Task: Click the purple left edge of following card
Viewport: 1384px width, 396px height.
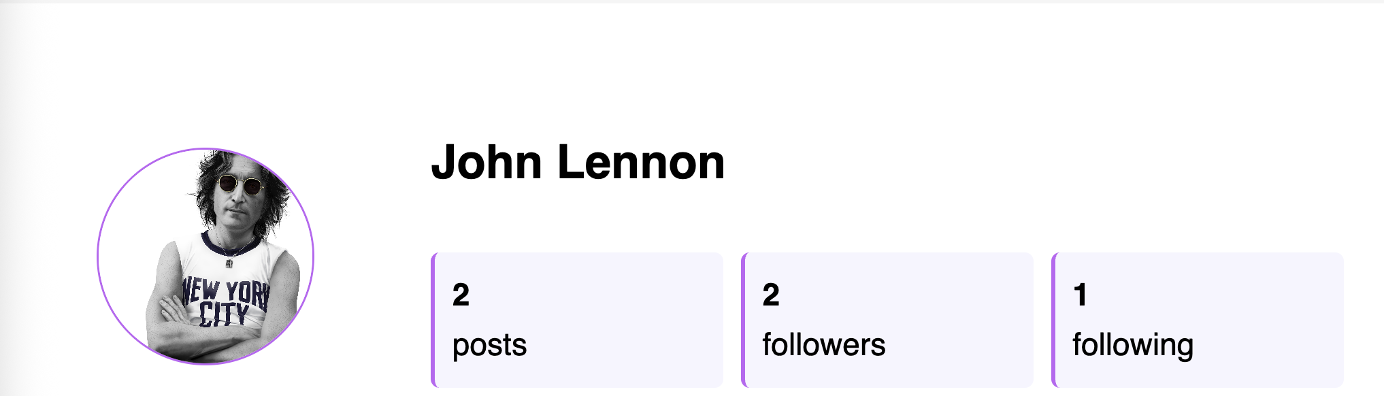Action: [1053, 320]
